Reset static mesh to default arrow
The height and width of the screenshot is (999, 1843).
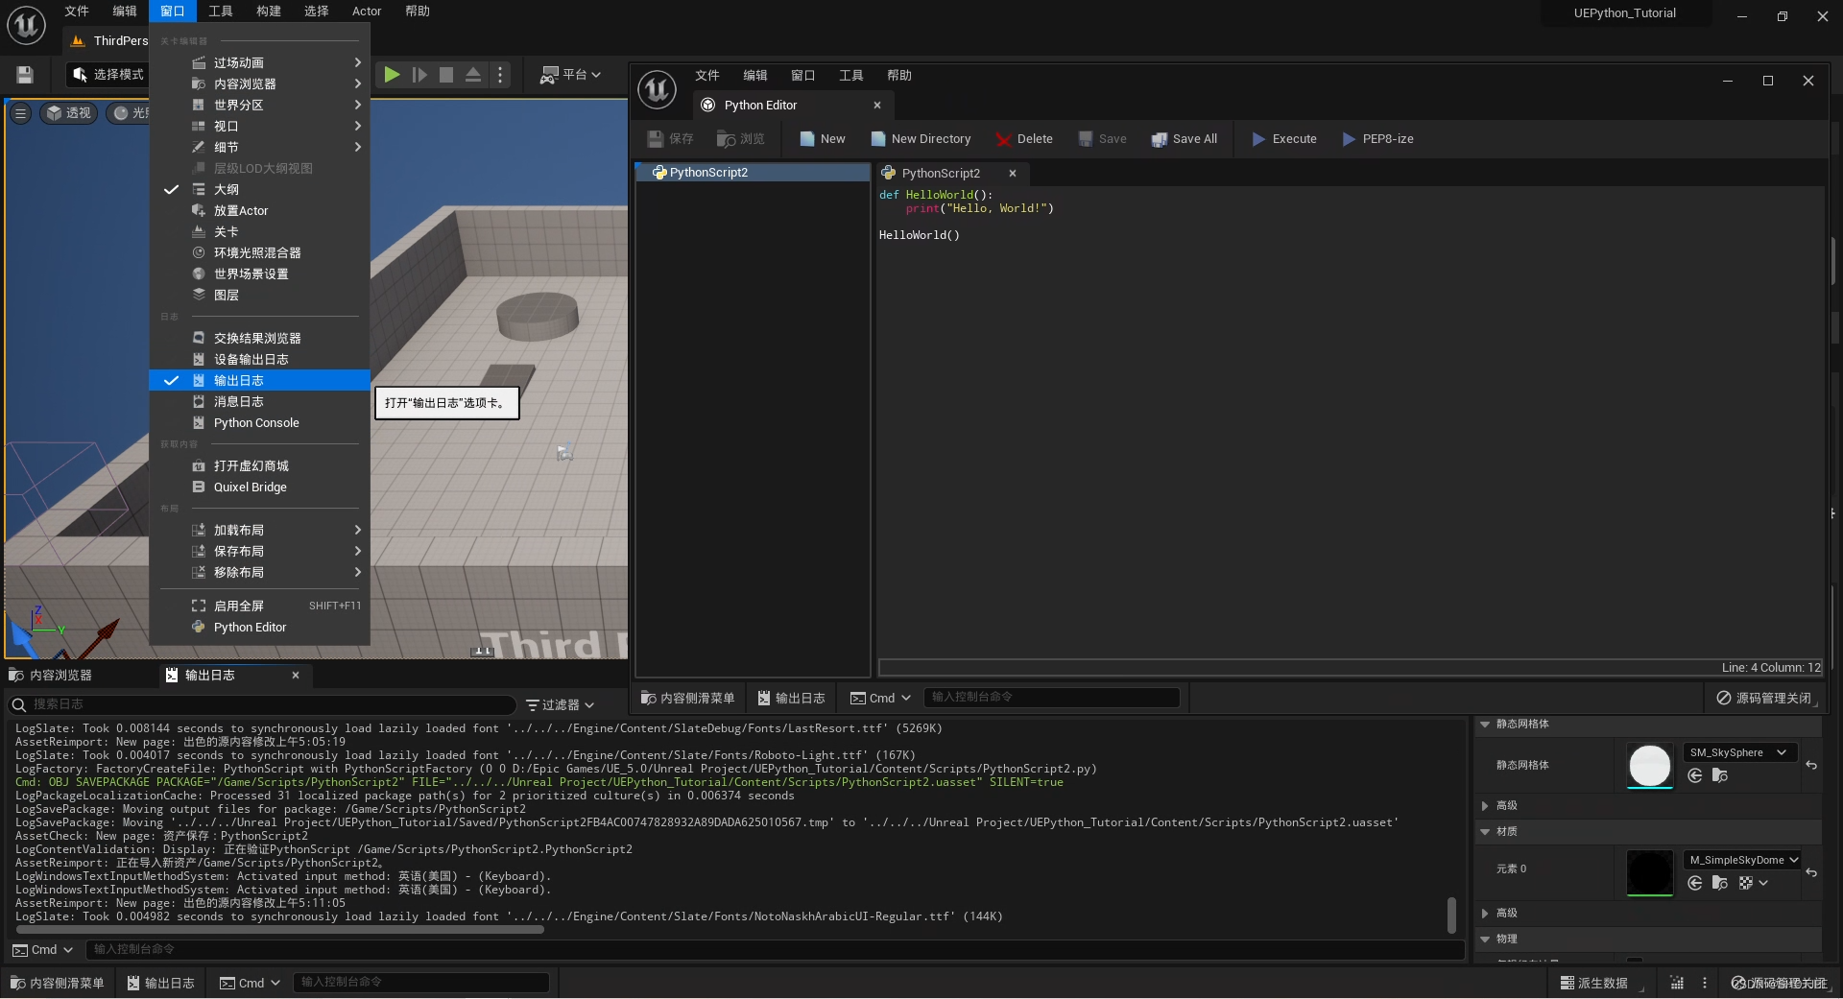[1811, 766]
